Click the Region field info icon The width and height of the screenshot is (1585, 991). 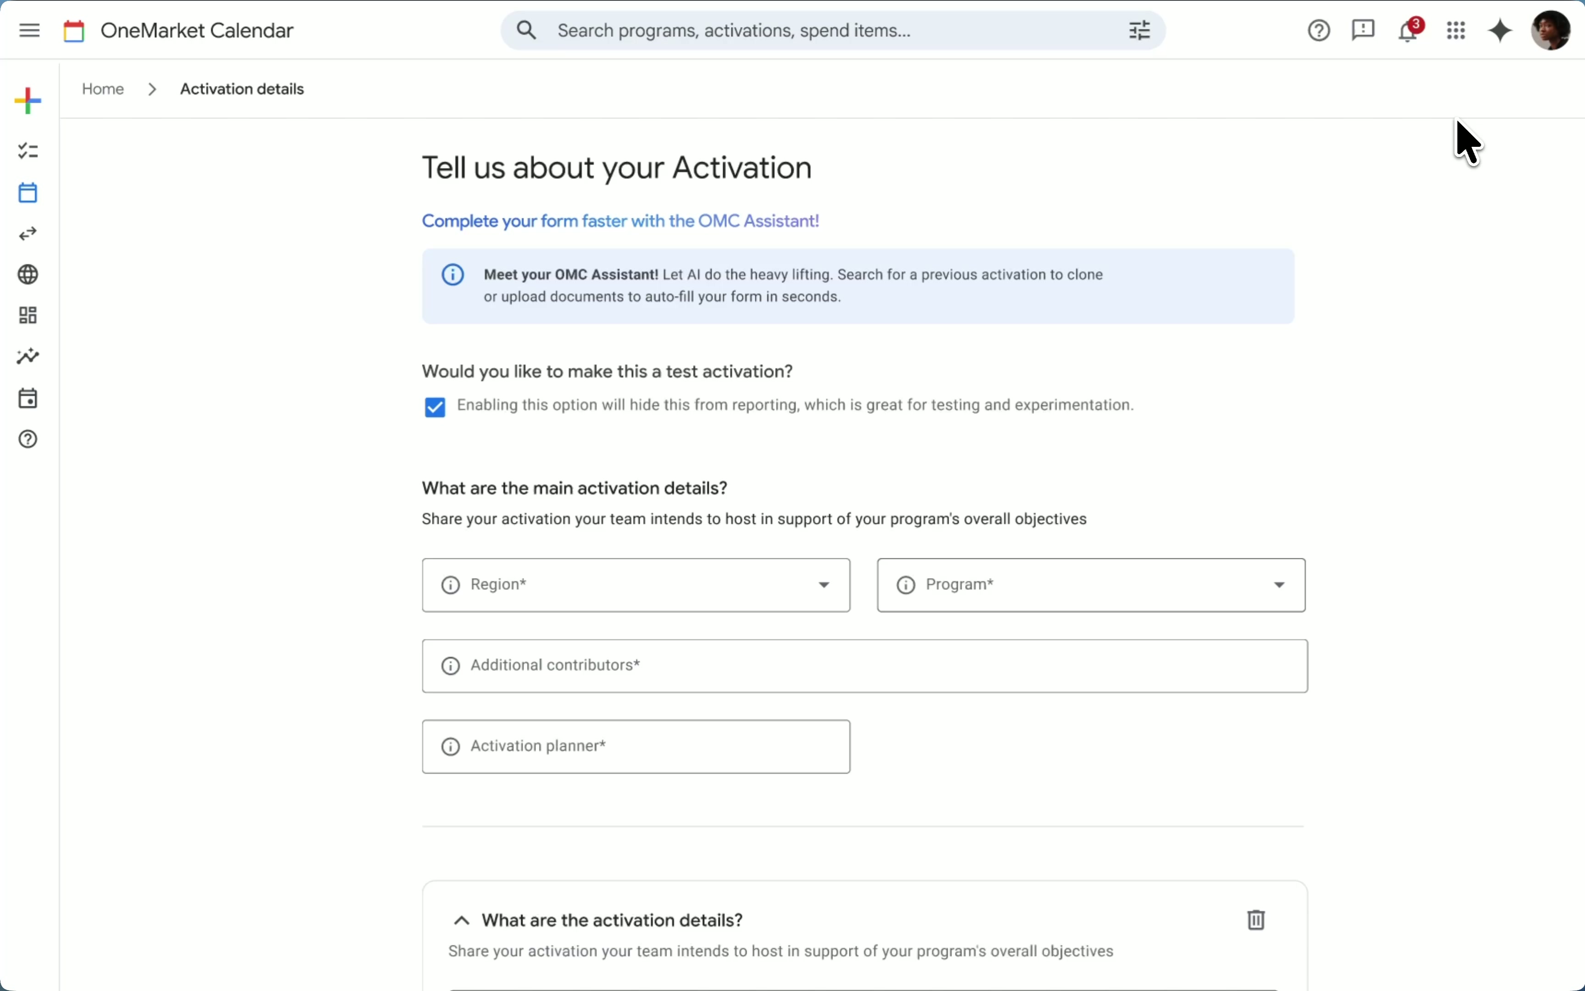(x=450, y=585)
